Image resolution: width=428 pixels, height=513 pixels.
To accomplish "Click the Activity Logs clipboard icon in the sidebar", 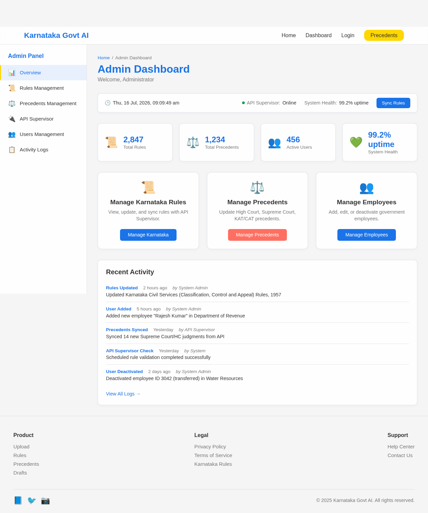I will click(12, 150).
